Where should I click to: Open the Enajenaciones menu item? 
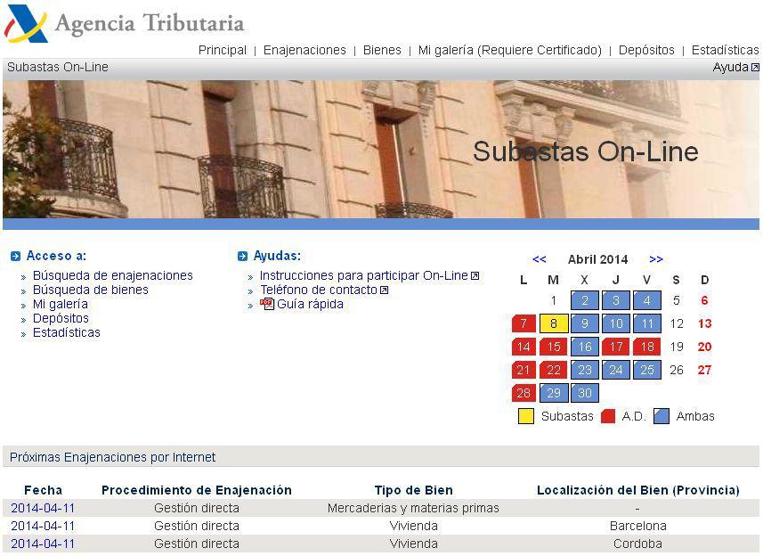[x=304, y=50]
